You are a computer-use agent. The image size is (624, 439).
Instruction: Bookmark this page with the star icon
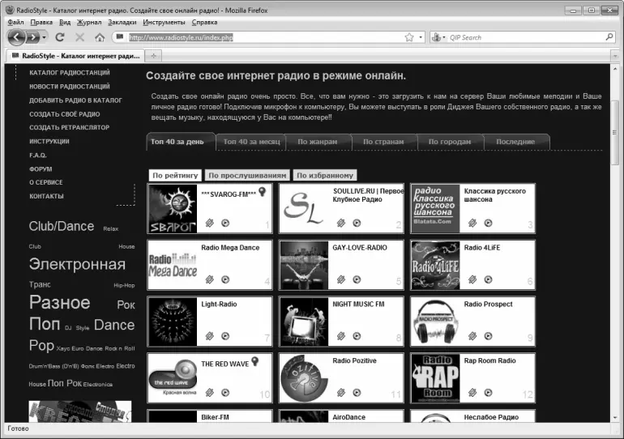point(409,37)
